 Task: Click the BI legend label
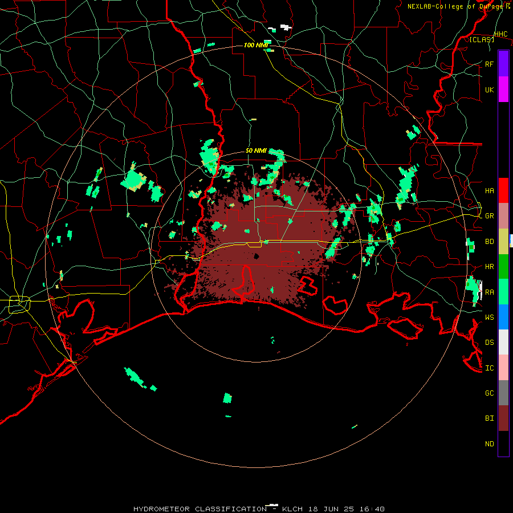(x=490, y=418)
